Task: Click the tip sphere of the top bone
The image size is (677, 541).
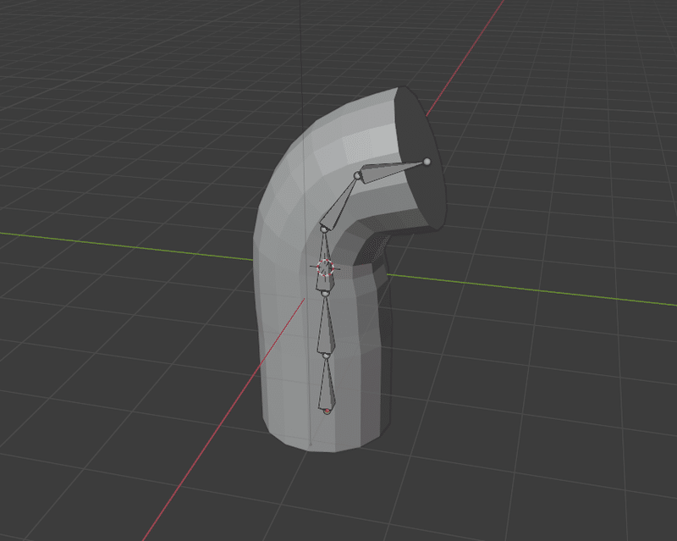Action: tap(427, 162)
